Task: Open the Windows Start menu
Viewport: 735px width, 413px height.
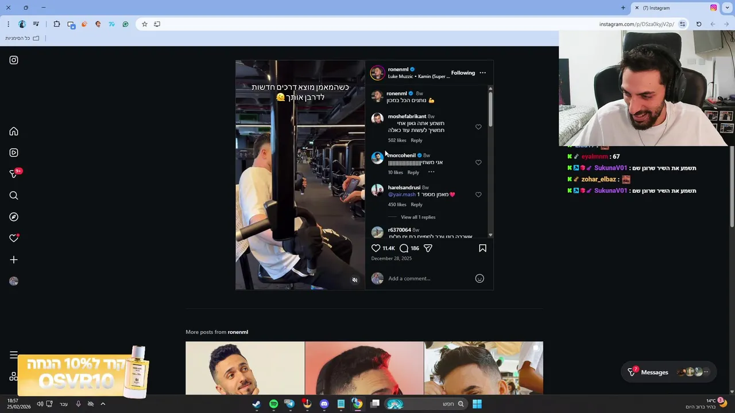Action: (x=477, y=404)
